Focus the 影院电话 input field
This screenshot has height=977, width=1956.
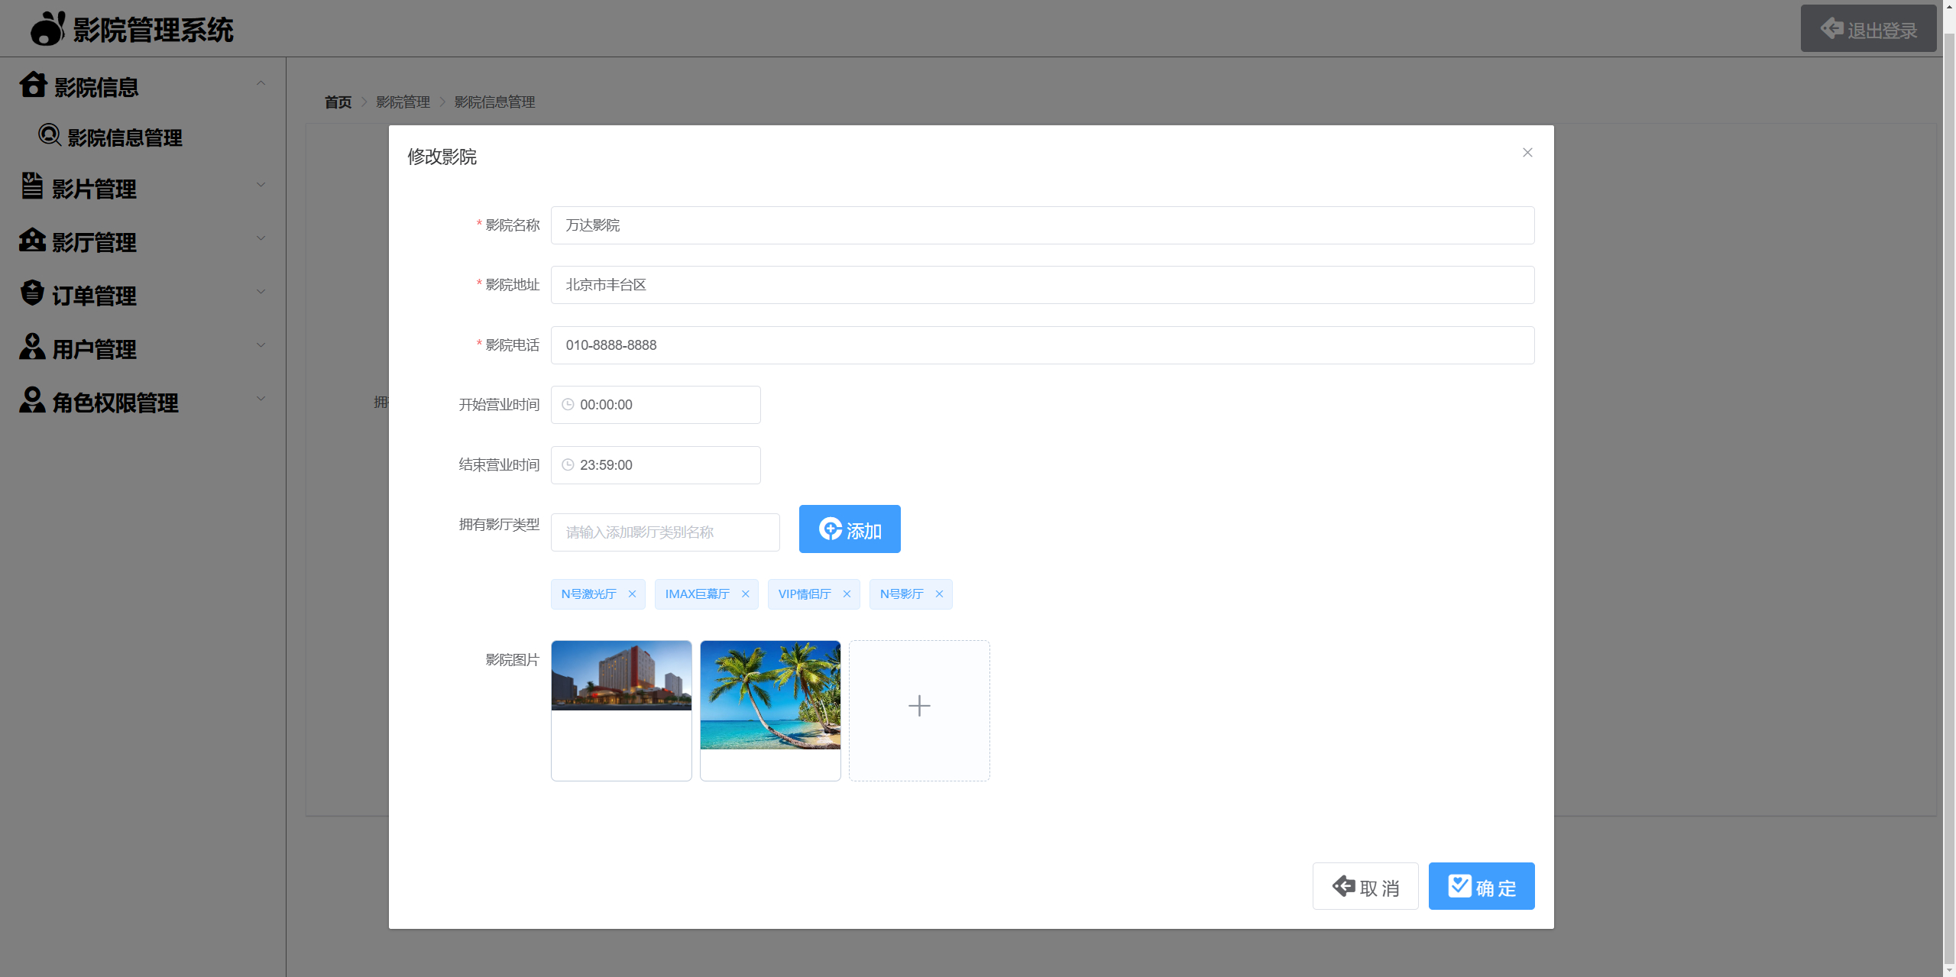(1042, 345)
